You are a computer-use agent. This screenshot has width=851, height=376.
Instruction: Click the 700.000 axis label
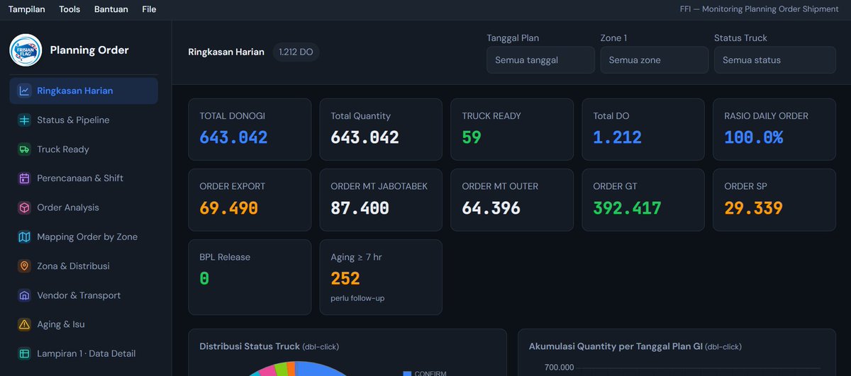point(560,368)
